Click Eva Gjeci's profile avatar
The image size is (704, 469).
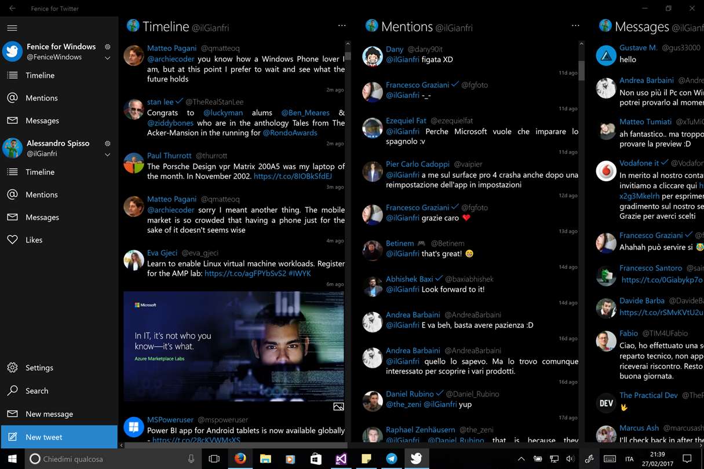134,260
